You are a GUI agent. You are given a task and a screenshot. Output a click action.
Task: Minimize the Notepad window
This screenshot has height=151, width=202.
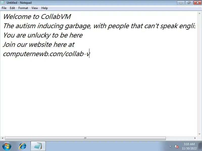[181, 3]
